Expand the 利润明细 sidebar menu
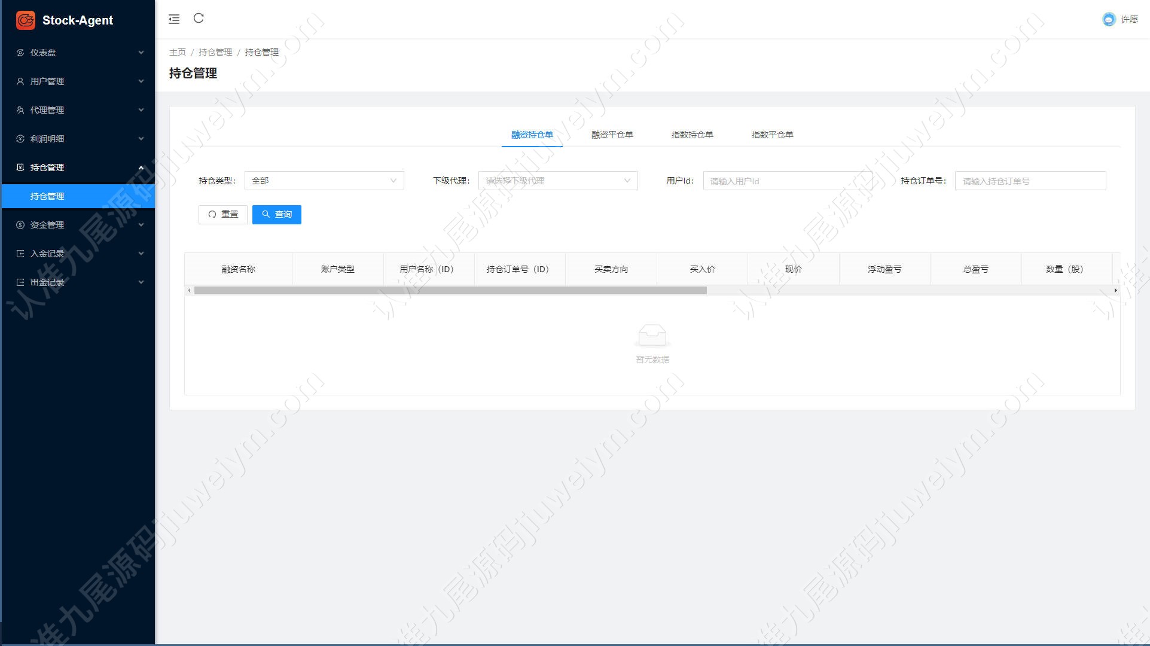 [78, 139]
